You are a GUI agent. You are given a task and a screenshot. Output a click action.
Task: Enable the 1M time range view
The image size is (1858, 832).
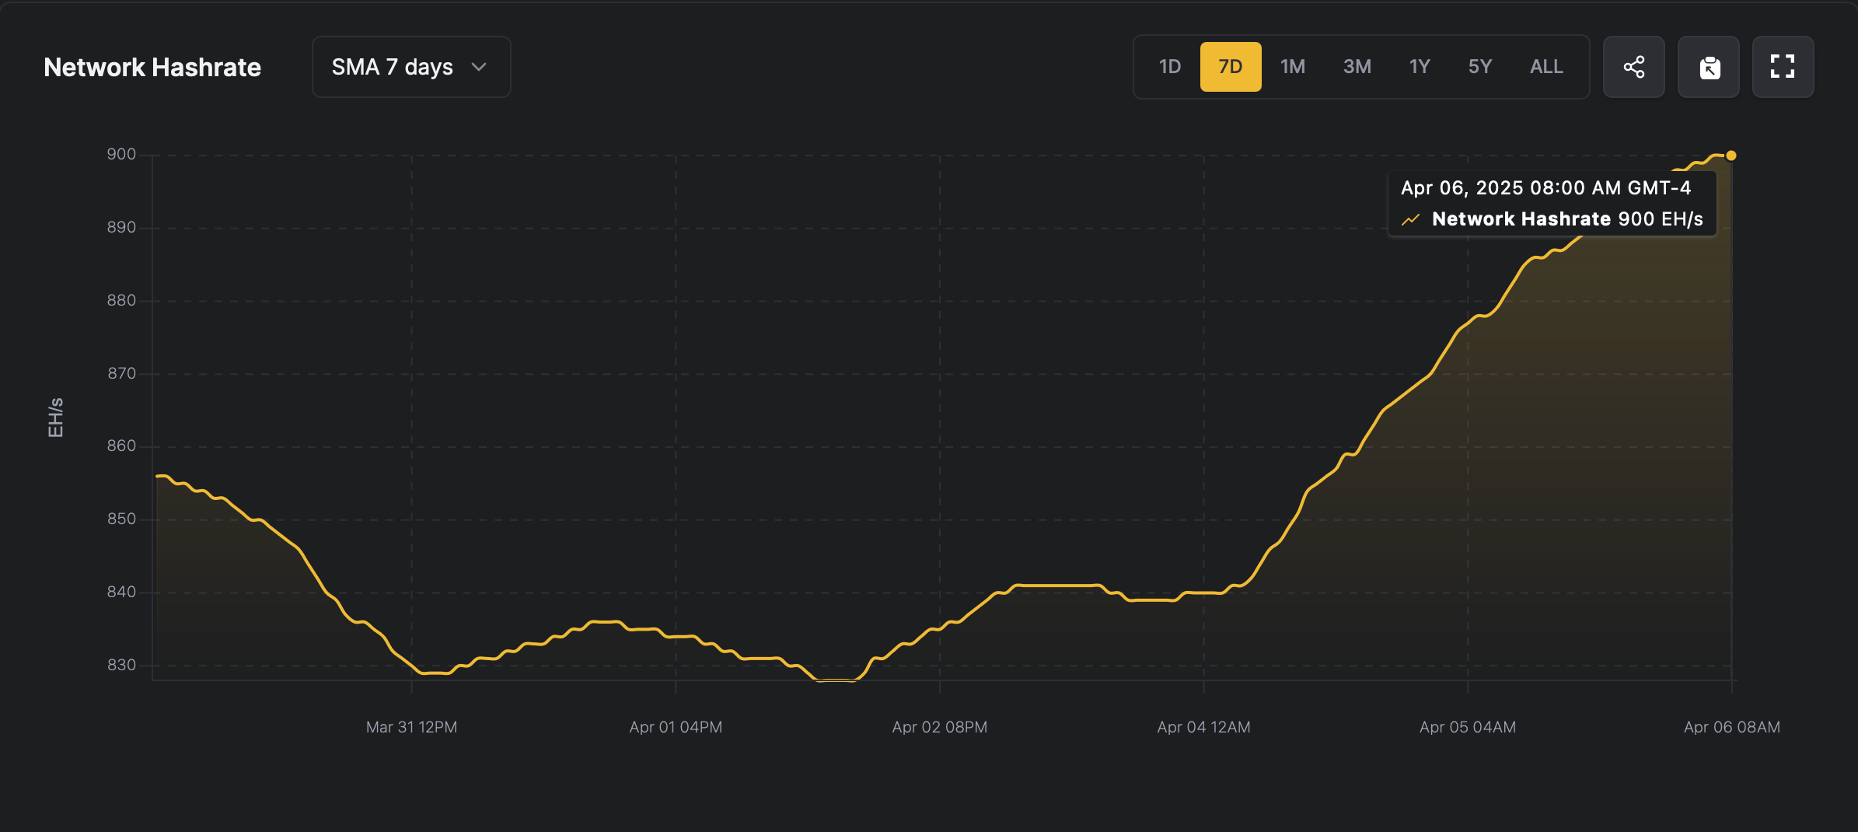pyautogui.click(x=1292, y=67)
